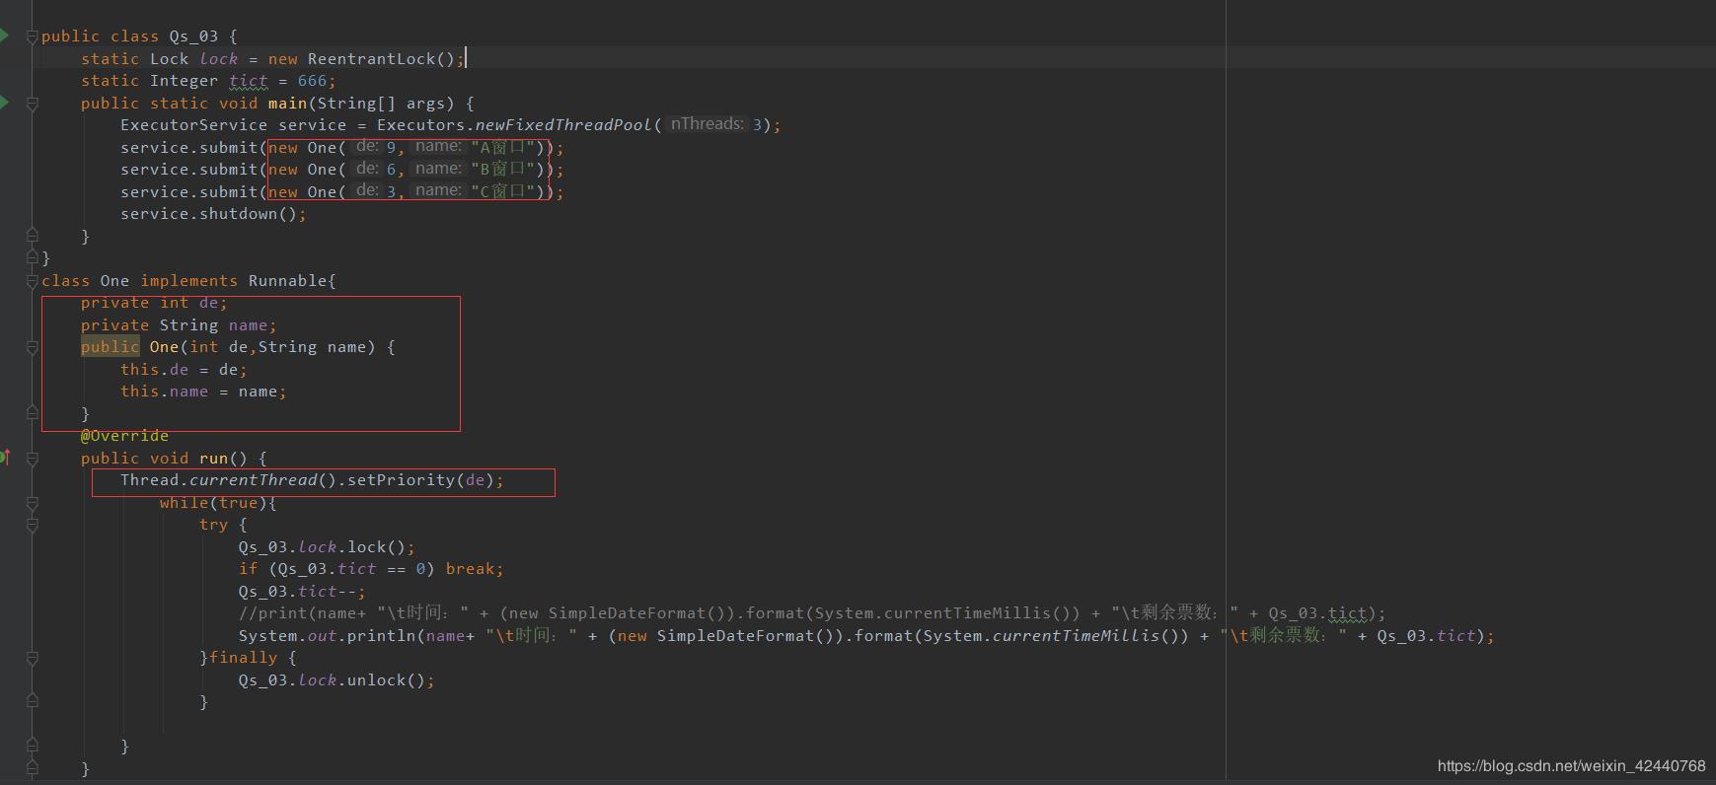Screen dimensions: 1716x785
Task: Click the "private int de;" field line
Action: click(x=154, y=303)
